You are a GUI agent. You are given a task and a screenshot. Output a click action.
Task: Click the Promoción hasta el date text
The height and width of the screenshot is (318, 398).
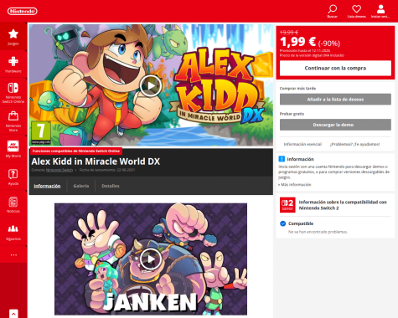coord(305,51)
